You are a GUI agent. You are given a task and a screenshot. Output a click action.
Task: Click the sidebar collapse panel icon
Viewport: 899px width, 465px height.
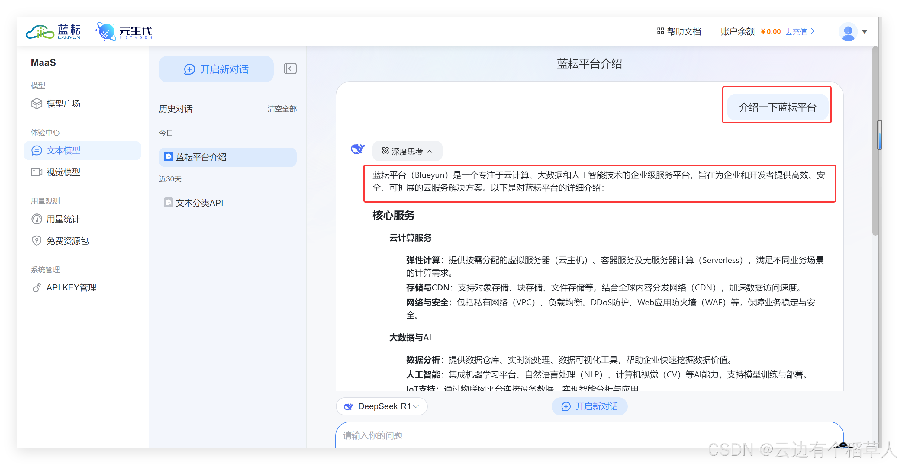coord(290,69)
